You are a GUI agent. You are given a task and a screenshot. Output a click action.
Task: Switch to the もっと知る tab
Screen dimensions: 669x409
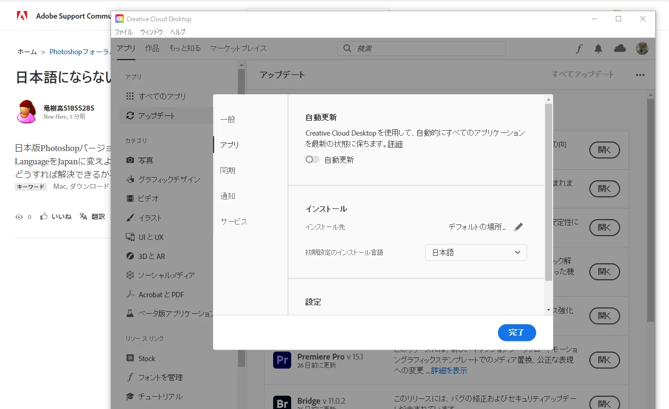185,48
